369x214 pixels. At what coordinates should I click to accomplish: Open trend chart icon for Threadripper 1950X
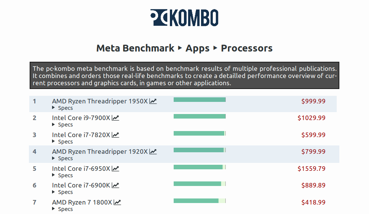[153, 101]
